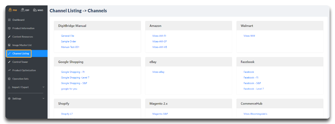335x124 pixels.
Task: Open Shopify-L7 channel
Action: pos(67,114)
